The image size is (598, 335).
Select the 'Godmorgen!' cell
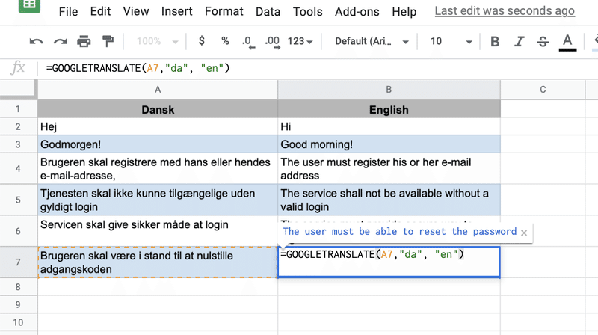point(158,144)
